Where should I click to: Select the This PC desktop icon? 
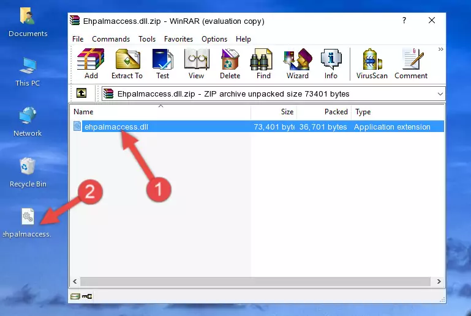pos(28,72)
